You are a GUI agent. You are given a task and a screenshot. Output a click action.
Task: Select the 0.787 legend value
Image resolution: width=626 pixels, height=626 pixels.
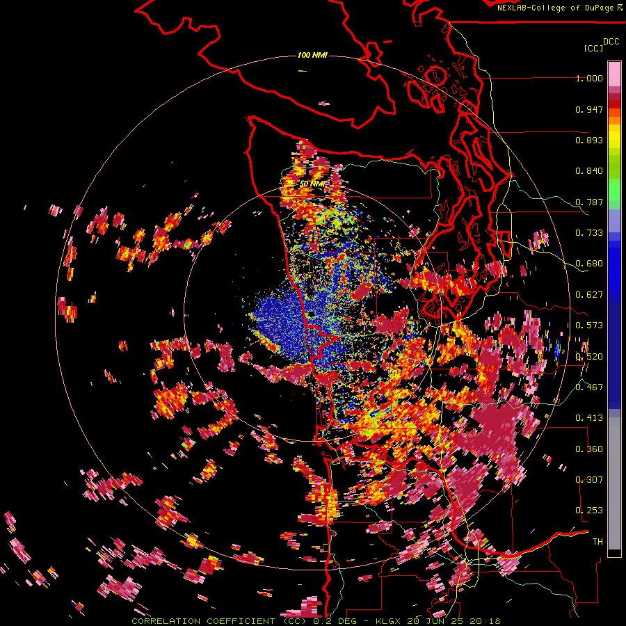pos(589,202)
